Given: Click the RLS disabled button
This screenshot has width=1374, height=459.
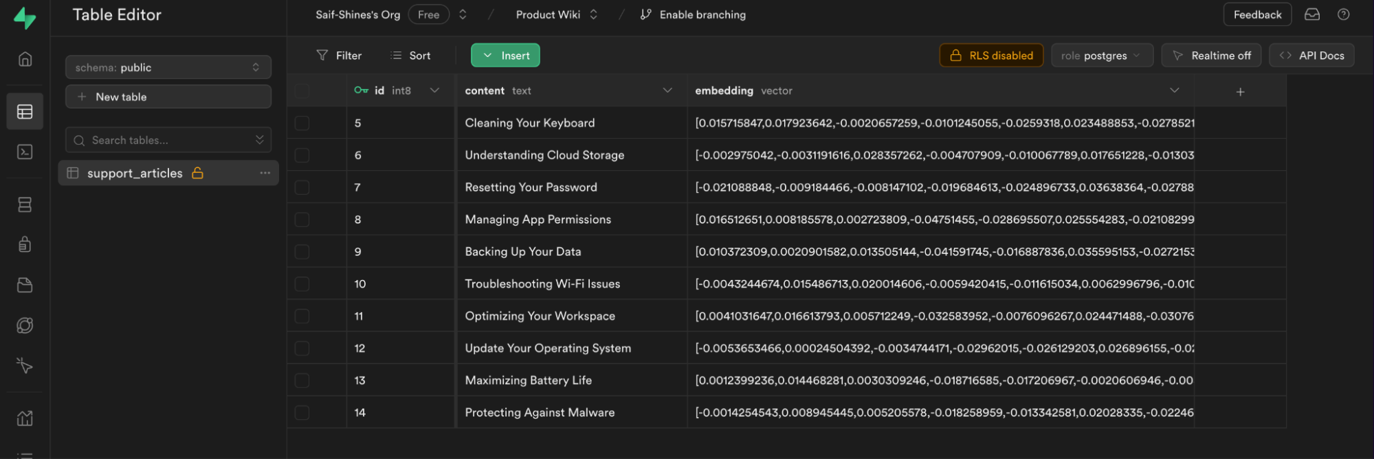Looking at the screenshot, I should [990, 56].
